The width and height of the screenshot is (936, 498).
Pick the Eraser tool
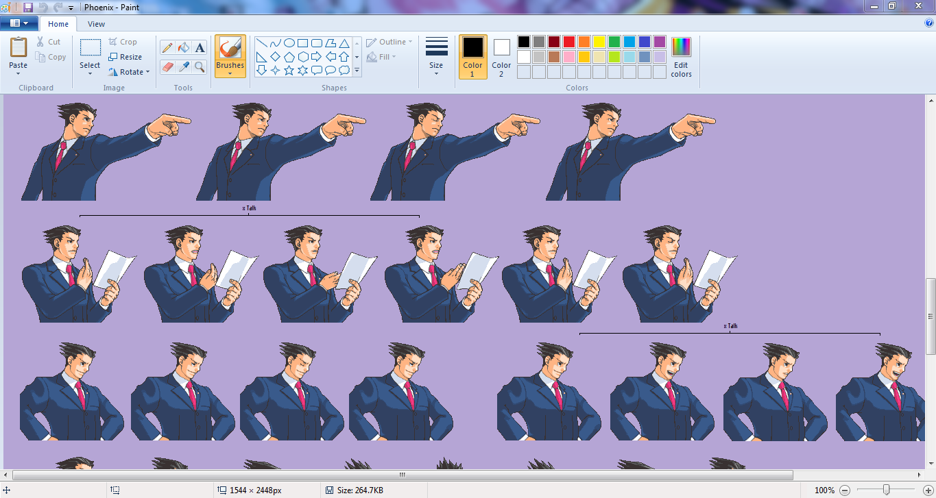point(167,67)
